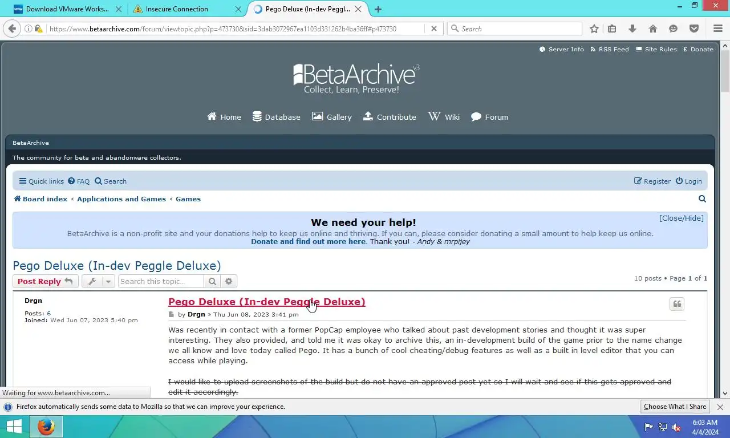The height and width of the screenshot is (438, 730).
Task: Click the red post title link
Action: tap(267, 302)
